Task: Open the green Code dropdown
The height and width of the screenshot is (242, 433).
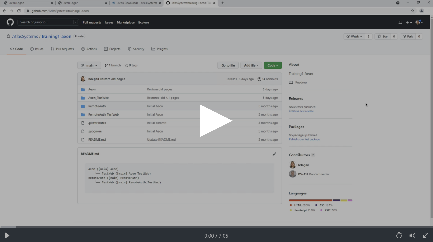Action: click(x=272, y=65)
